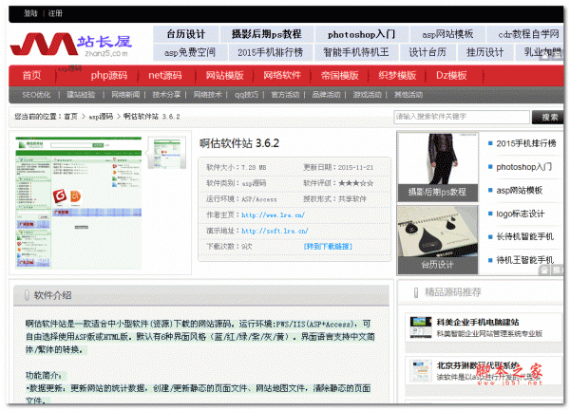Screen dimensions: 570x410
Task: Open sidebar link 长待机智能手机
Action: [525, 236]
